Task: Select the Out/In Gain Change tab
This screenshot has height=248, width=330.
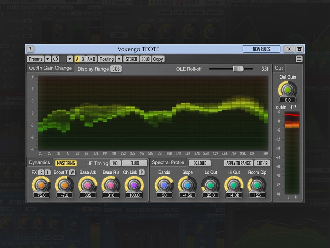Action: [51, 68]
